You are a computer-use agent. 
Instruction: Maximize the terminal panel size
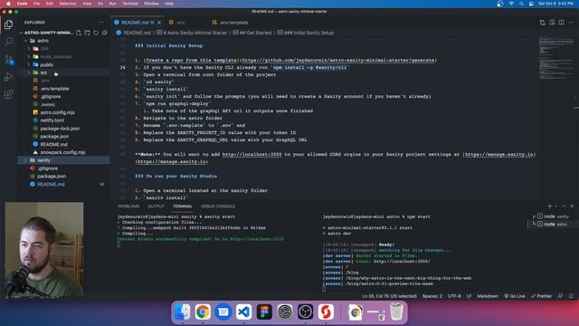(564, 206)
